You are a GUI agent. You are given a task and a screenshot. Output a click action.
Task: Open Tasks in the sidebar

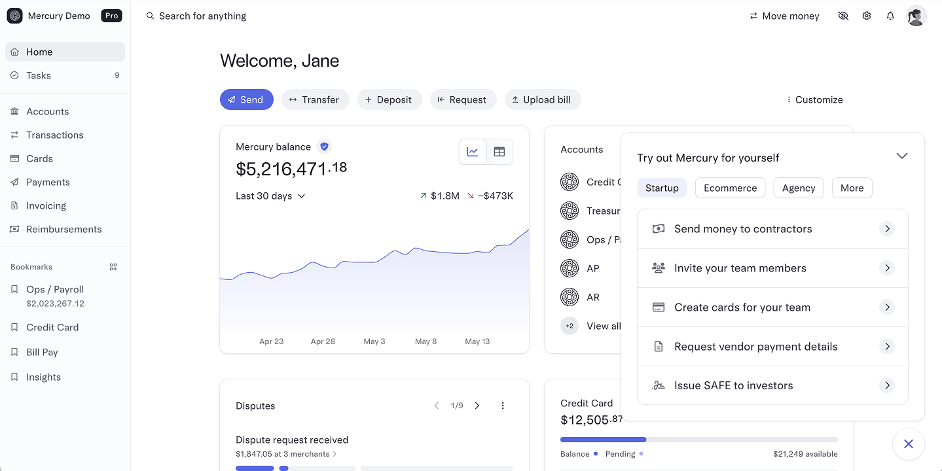point(65,75)
